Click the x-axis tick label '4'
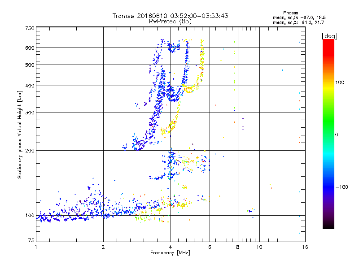 pyautogui.click(x=171, y=247)
